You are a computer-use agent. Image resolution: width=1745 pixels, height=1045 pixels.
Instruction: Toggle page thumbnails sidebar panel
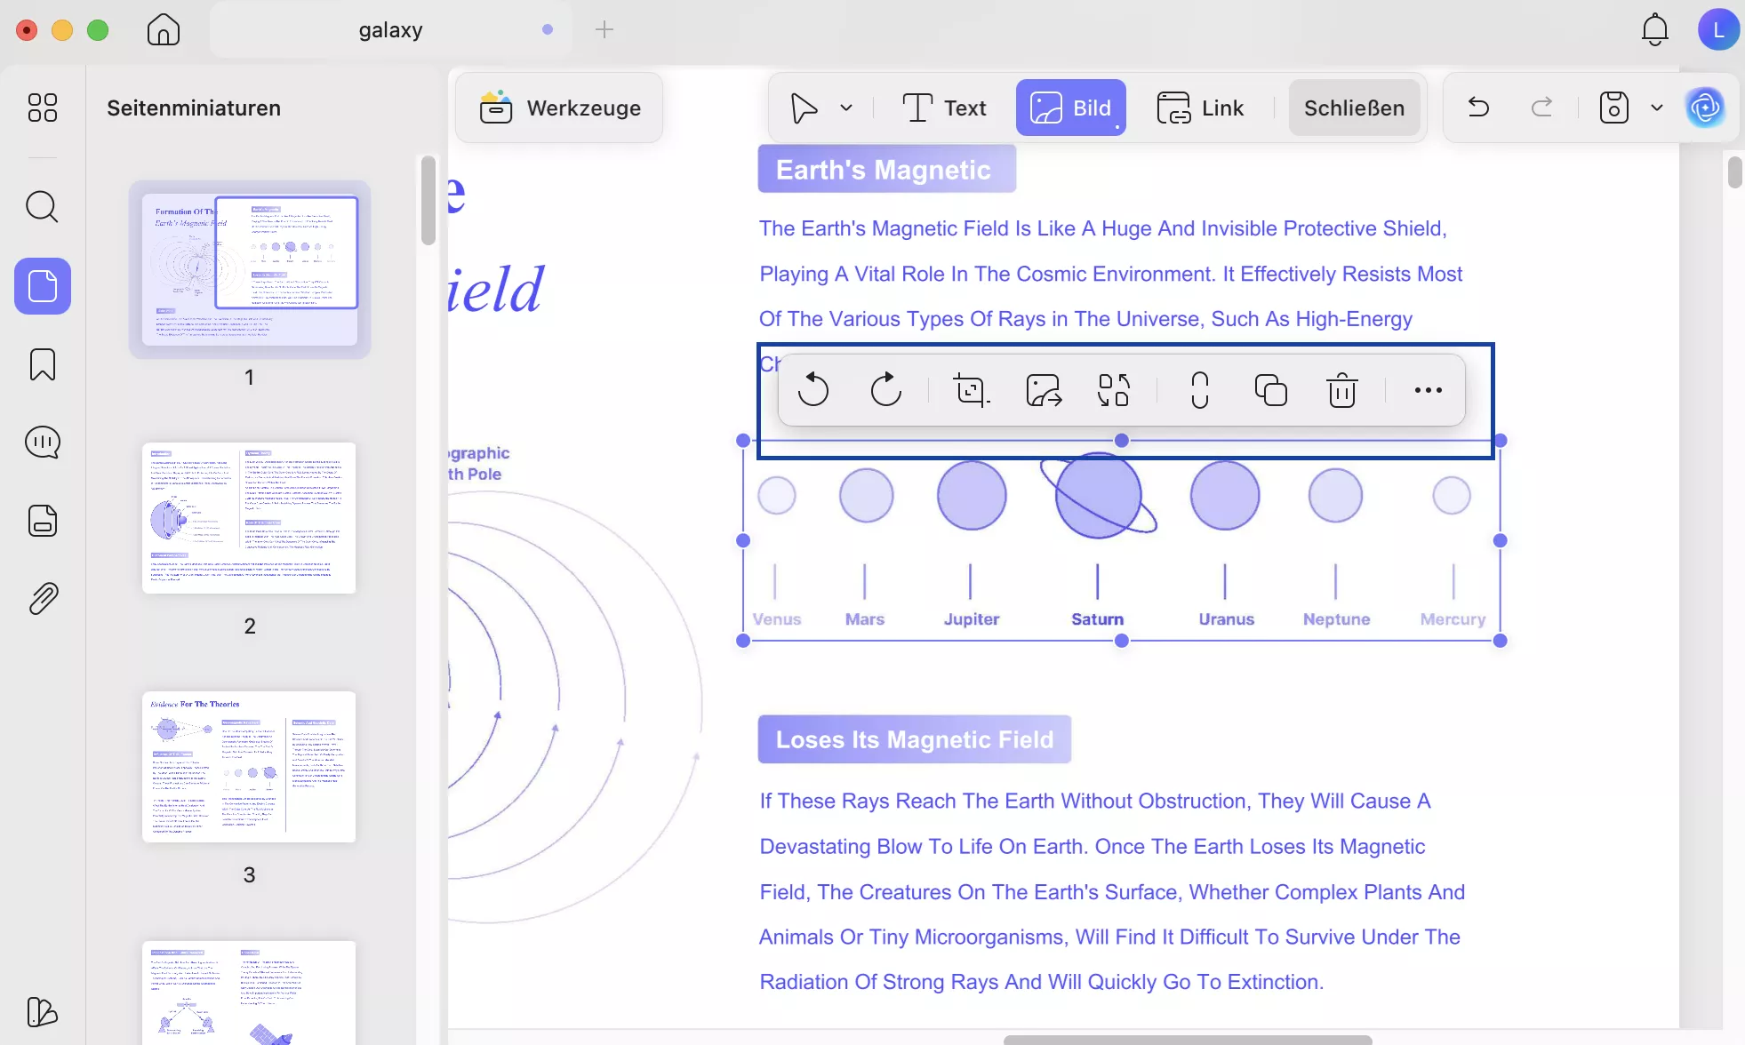42,286
